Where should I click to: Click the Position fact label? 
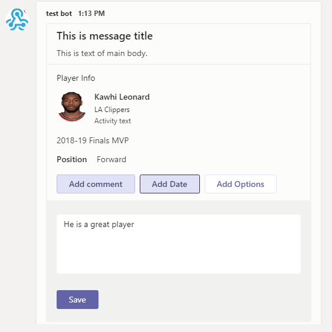click(x=72, y=159)
